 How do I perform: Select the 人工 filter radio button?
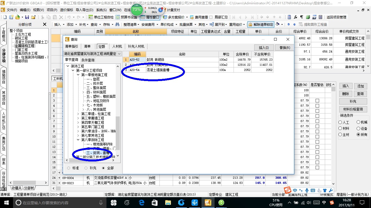(x=340, y=122)
